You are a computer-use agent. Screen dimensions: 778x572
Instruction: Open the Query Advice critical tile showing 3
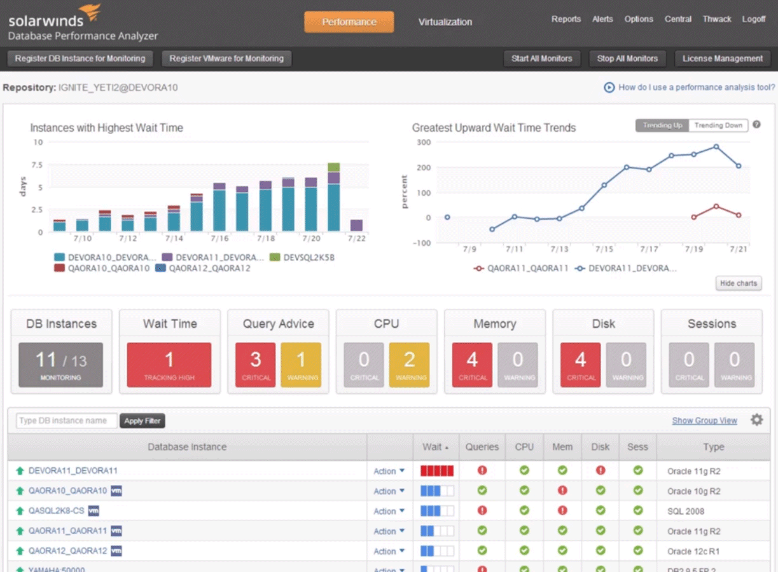pyautogui.click(x=256, y=365)
